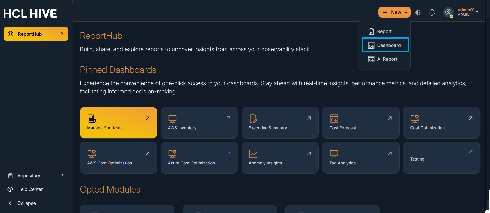
Task: Open Cost Optimization via its arrow icon
Action: [x=470, y=118]
